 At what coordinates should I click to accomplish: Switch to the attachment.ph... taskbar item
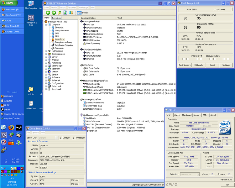pos(12,9)
